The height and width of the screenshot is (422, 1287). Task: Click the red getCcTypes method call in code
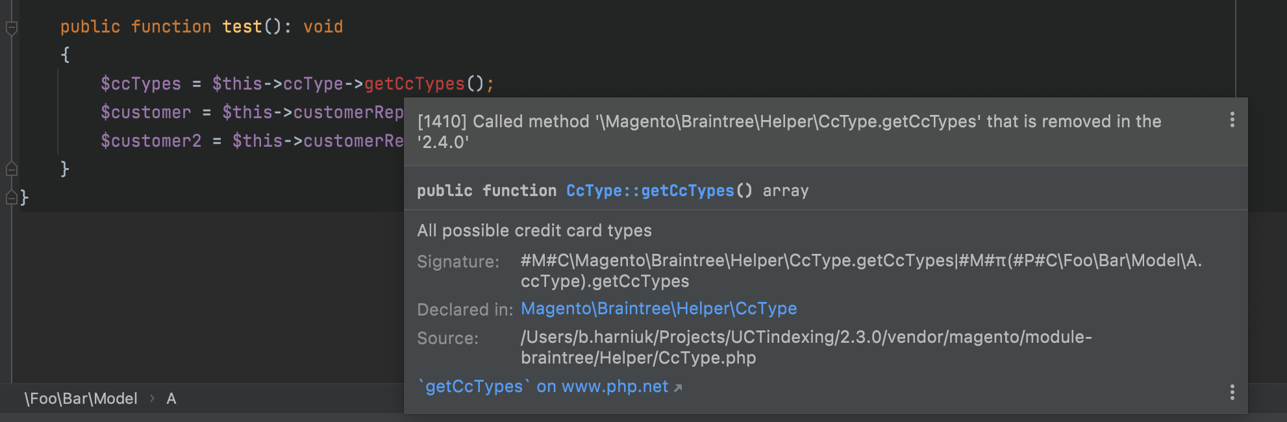pyautogui.click(x=414, y=84)
